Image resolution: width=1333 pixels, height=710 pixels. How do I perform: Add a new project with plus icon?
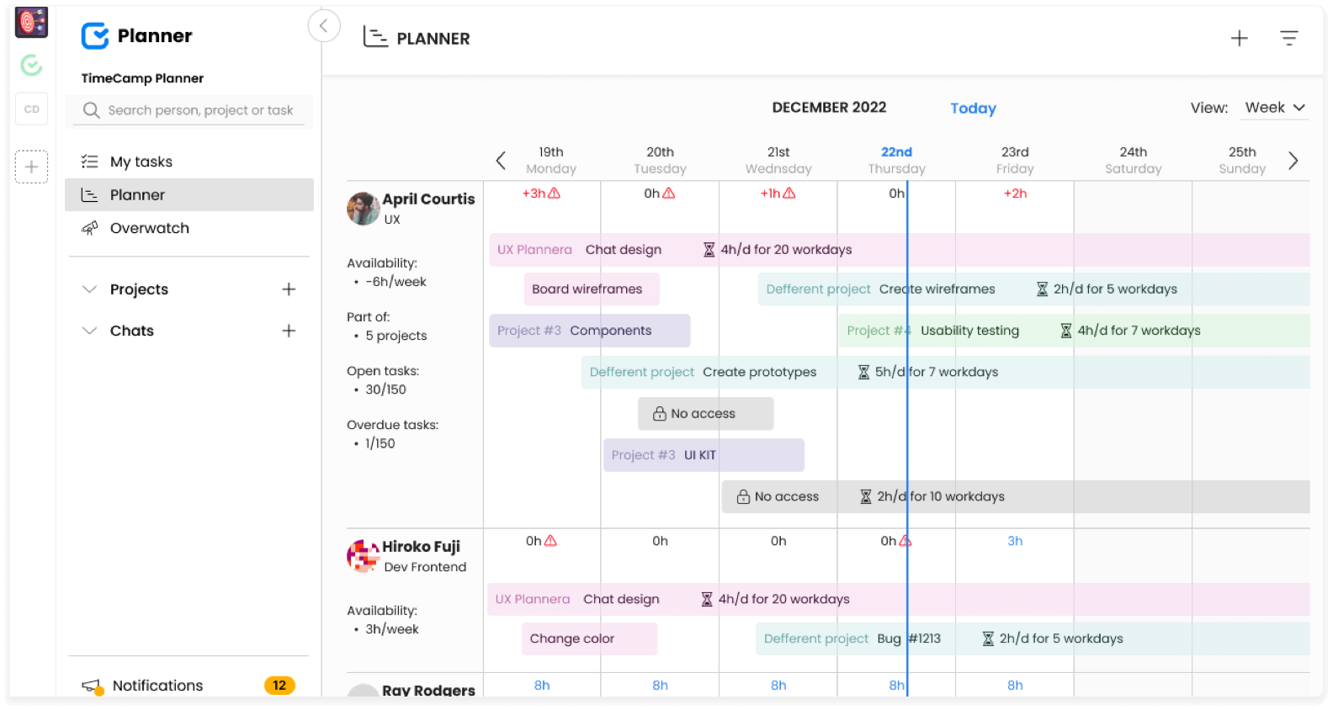coord(289,289)
